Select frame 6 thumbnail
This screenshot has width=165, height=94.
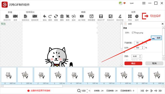pos(108,75)
